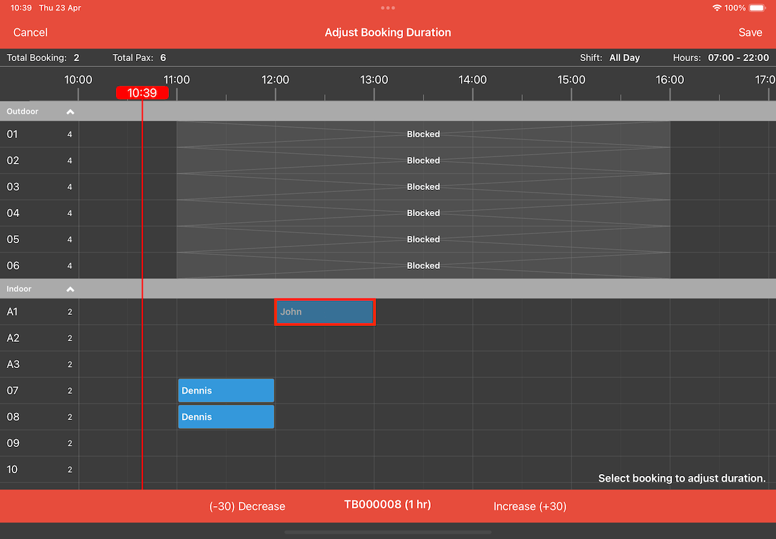Image resolution: width=776 pixels, height=539 pixels.
Task: Tap the three-dot multitasking menu
Action: 387,8
